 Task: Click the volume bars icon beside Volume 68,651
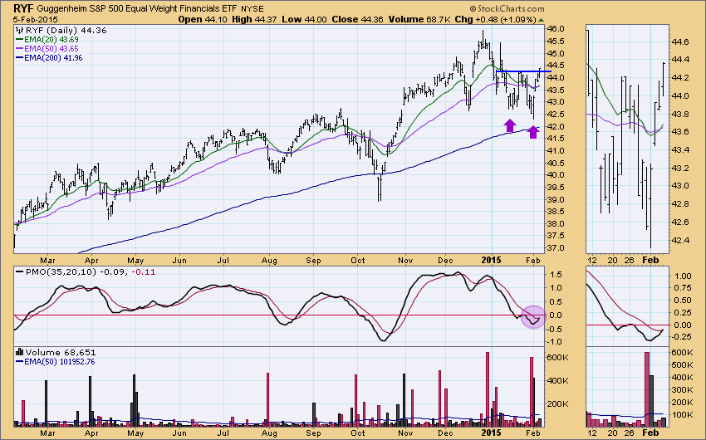click(19, 352)
